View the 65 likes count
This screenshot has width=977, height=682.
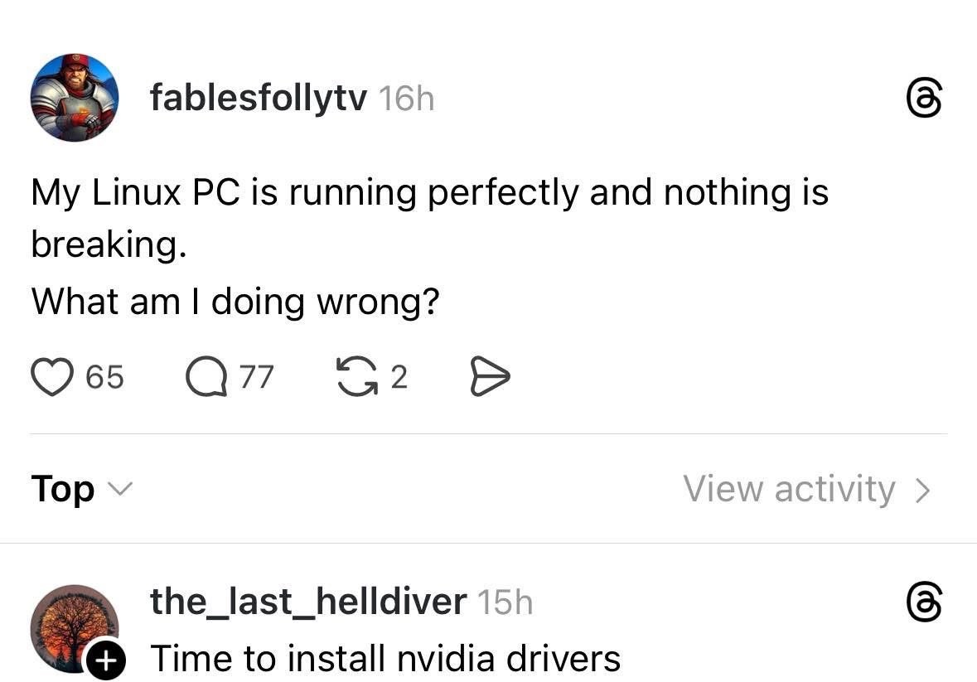[105, 378]
